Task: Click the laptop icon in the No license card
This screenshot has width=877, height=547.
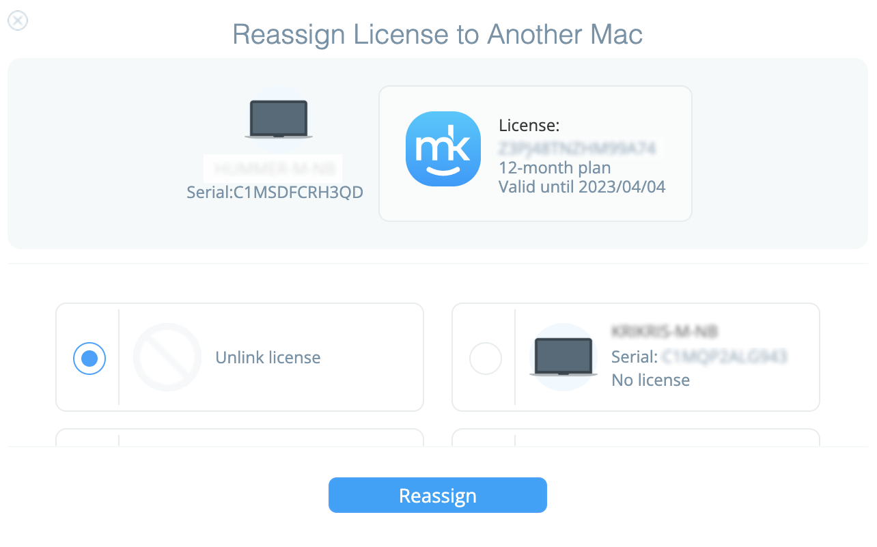Action: pyautogui.click(x=563, y=357)
